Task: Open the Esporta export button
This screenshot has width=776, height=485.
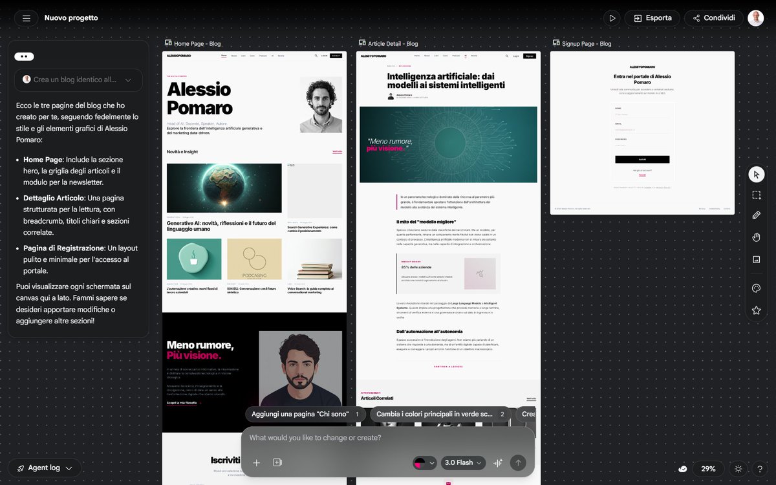Action: 652,18
